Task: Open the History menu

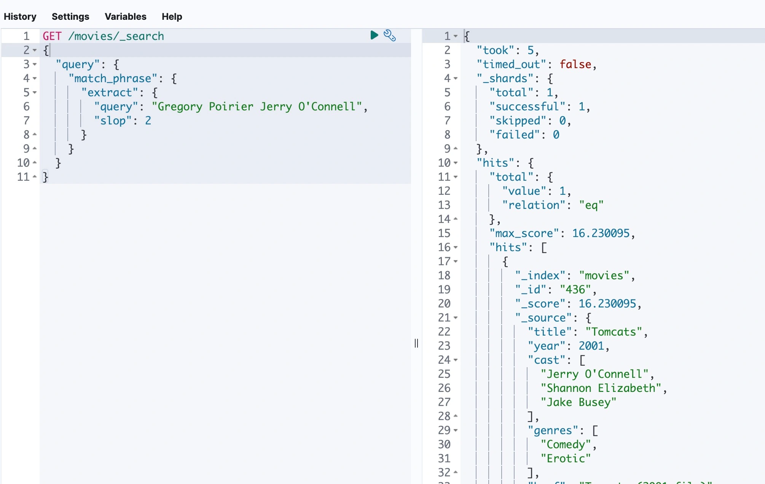Action: click(x=20, y=17)
